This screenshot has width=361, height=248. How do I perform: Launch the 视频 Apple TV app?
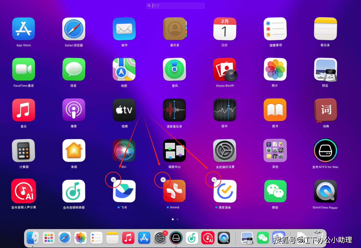tap(124, 110)
